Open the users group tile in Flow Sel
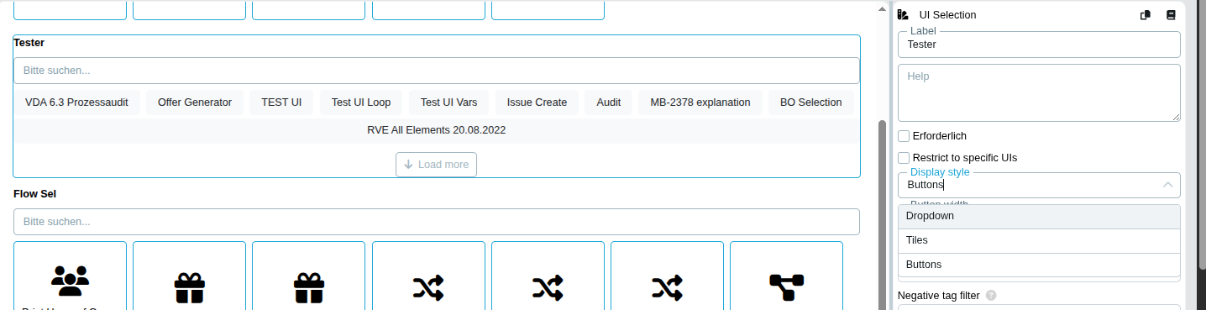This screenshot has width=1206, height=310. click(x=71, y=276)
